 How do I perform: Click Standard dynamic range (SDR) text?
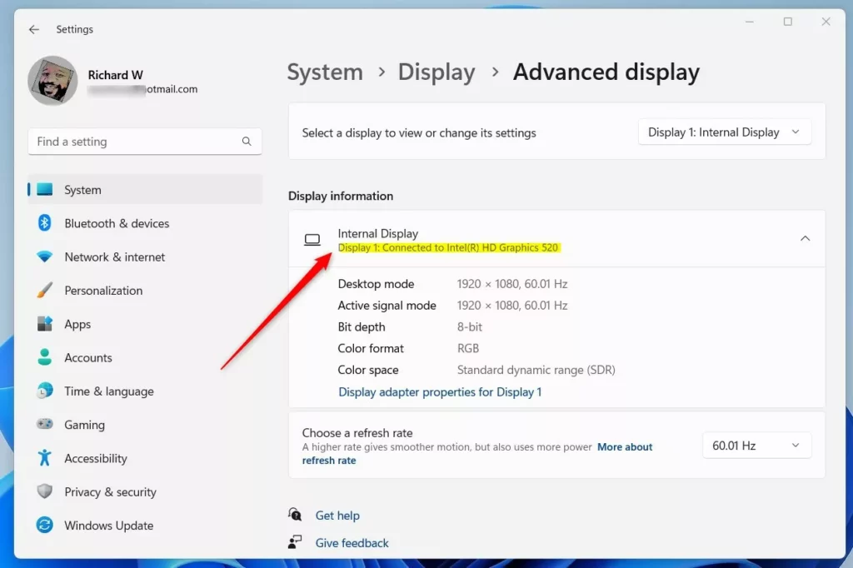[x=536, y=370]
